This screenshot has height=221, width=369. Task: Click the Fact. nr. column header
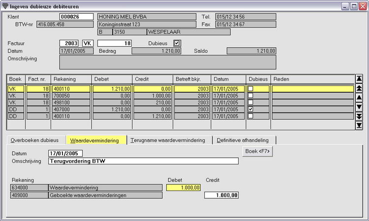click(38, 79)
